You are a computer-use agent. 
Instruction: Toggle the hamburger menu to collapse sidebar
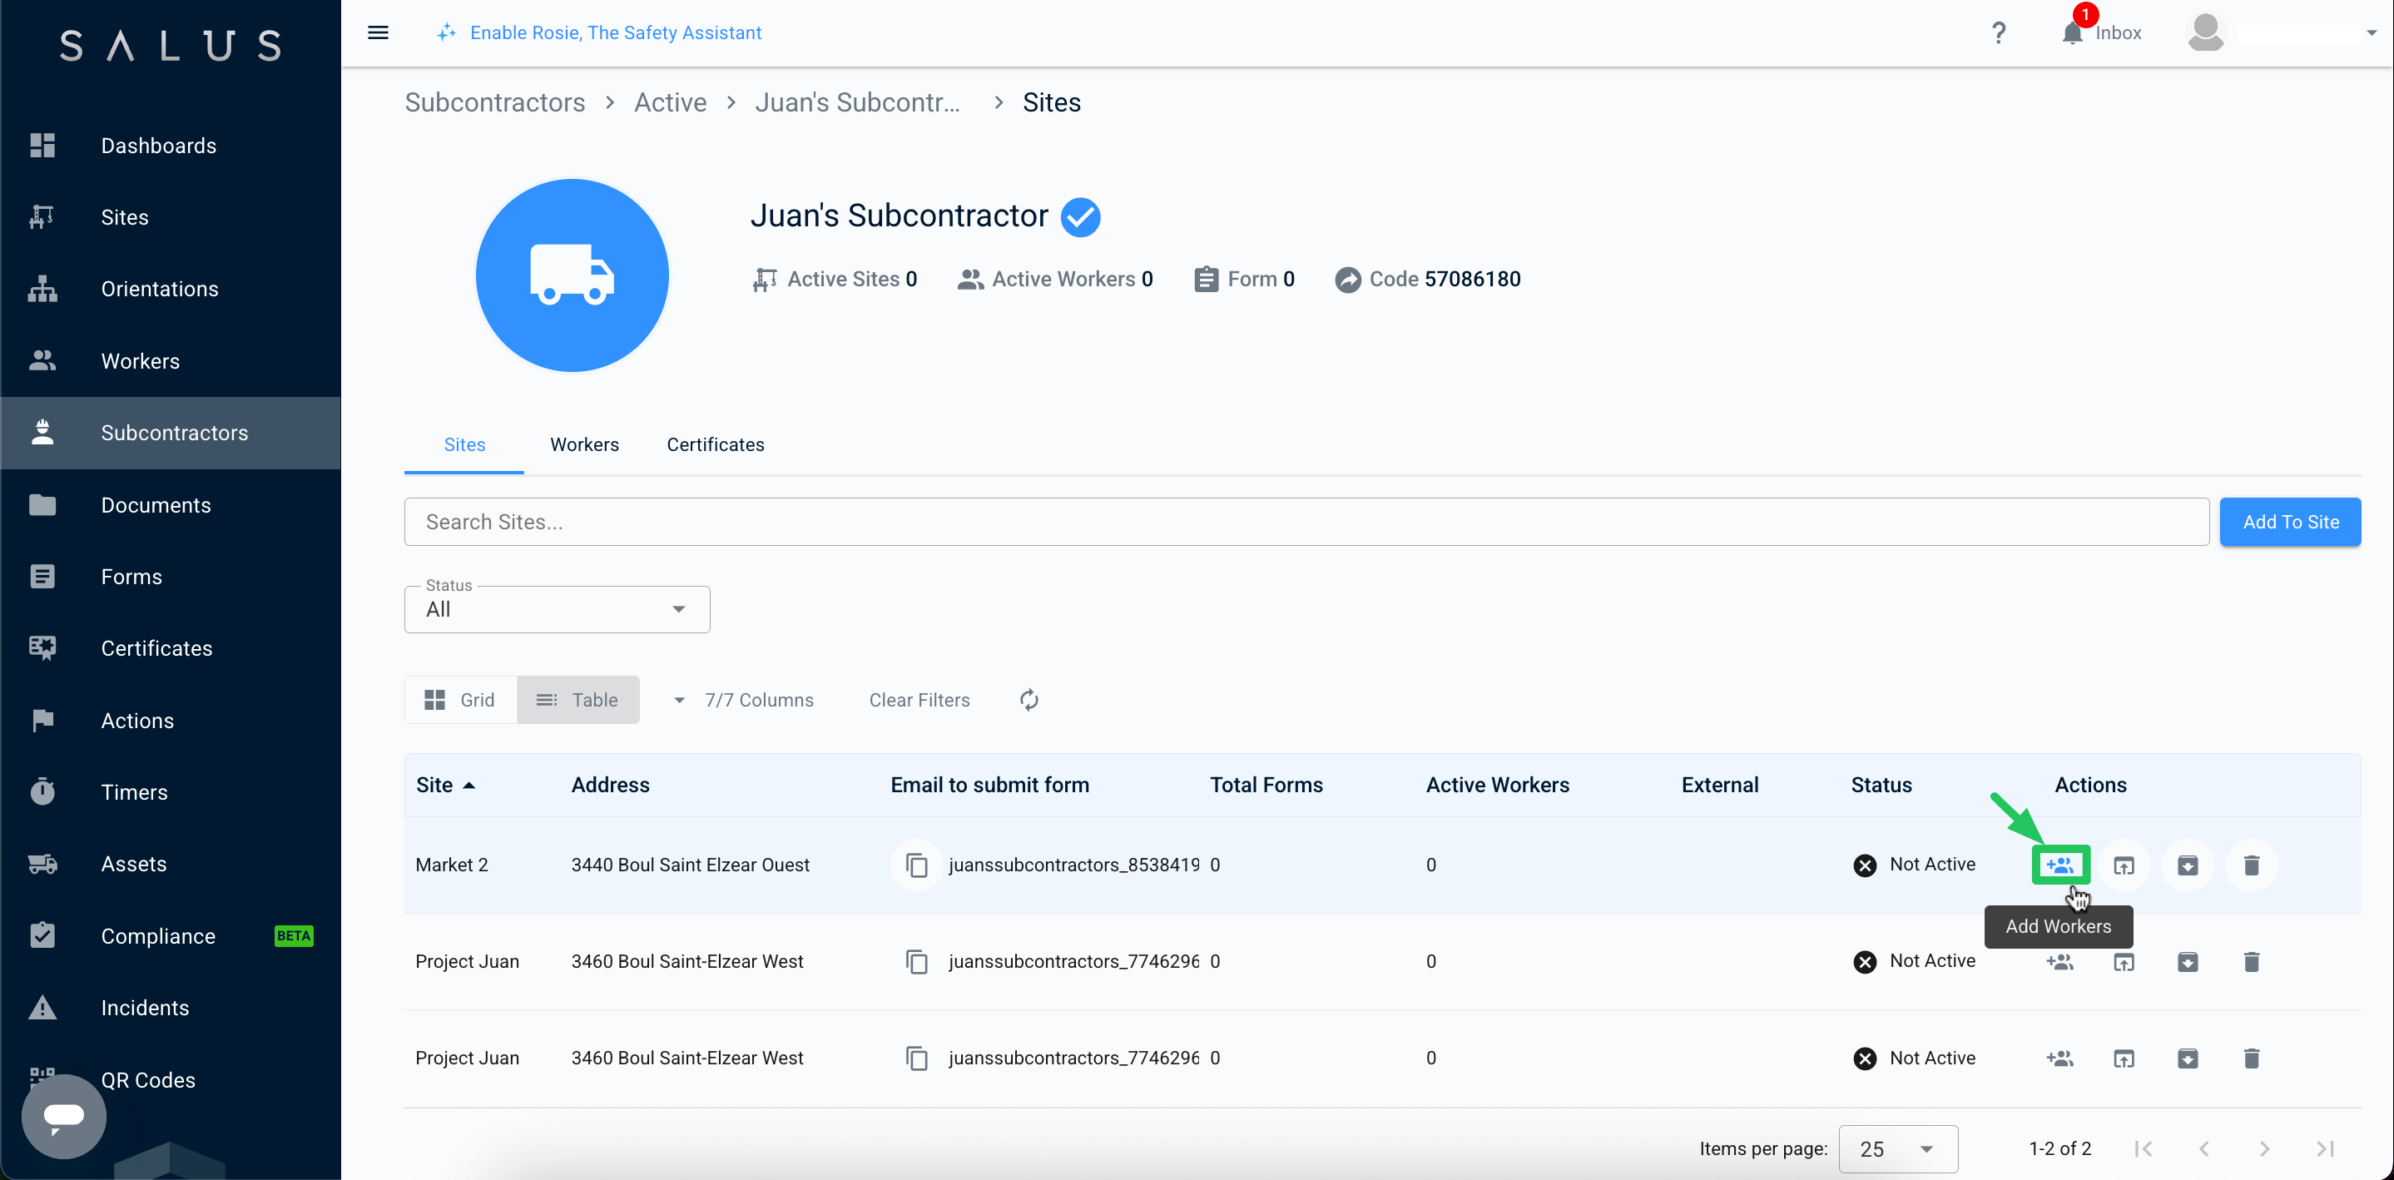tap(379, 32)
